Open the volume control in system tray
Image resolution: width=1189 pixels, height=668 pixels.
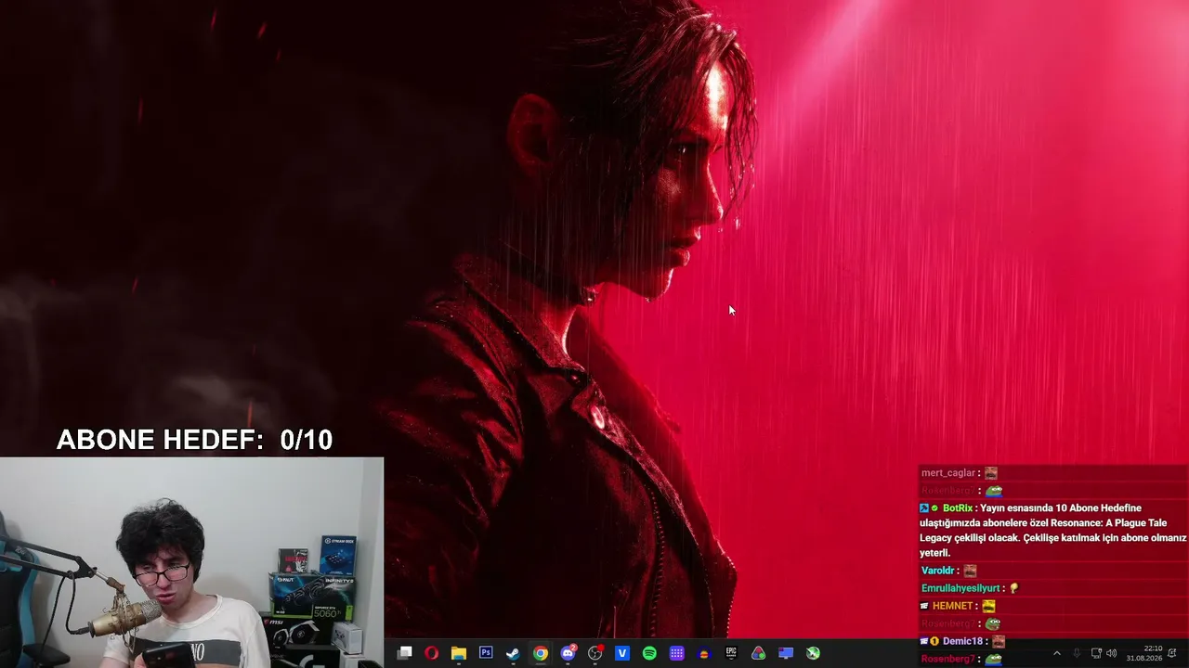[x=1111, y=653]
